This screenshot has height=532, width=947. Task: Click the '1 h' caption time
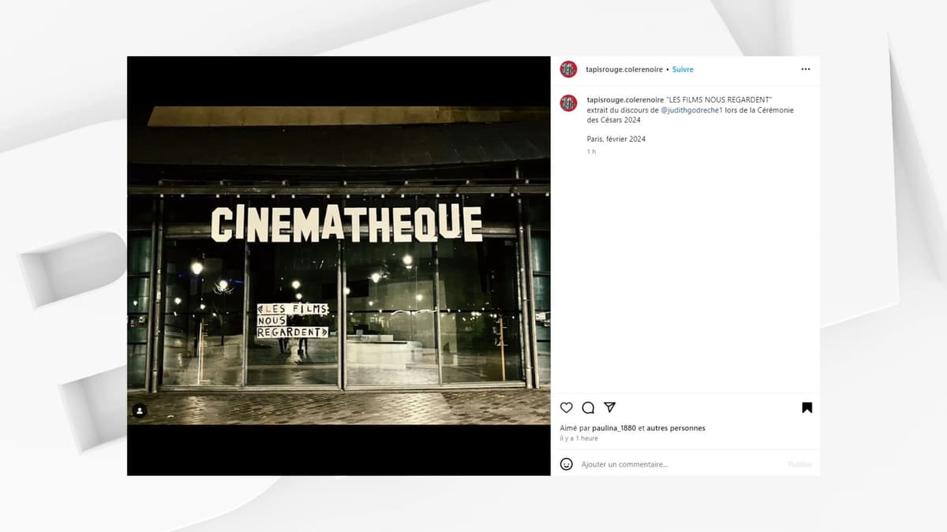click(x=591, y=151)
